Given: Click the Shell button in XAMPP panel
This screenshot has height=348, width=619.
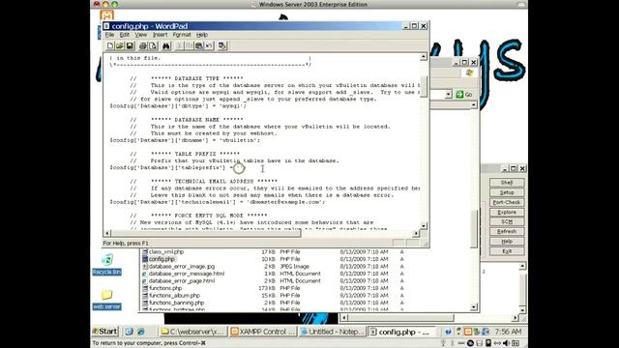Looking at the screenshot, I should coord(507,183).
